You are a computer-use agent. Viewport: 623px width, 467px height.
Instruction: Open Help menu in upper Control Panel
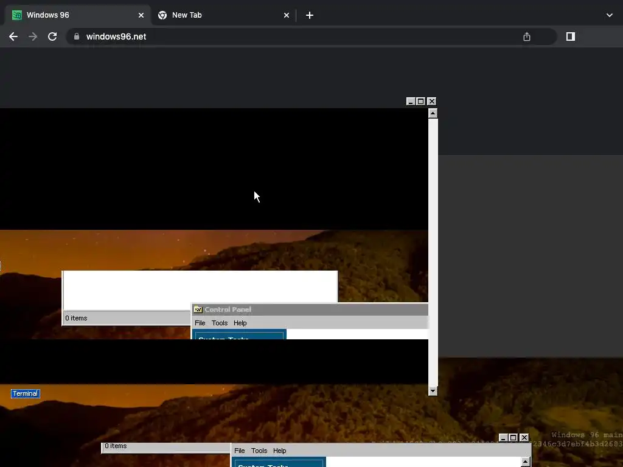click(x=240, y=323)
